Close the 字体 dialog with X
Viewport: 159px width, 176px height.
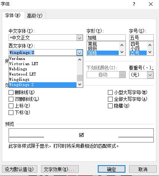(151, 4)
